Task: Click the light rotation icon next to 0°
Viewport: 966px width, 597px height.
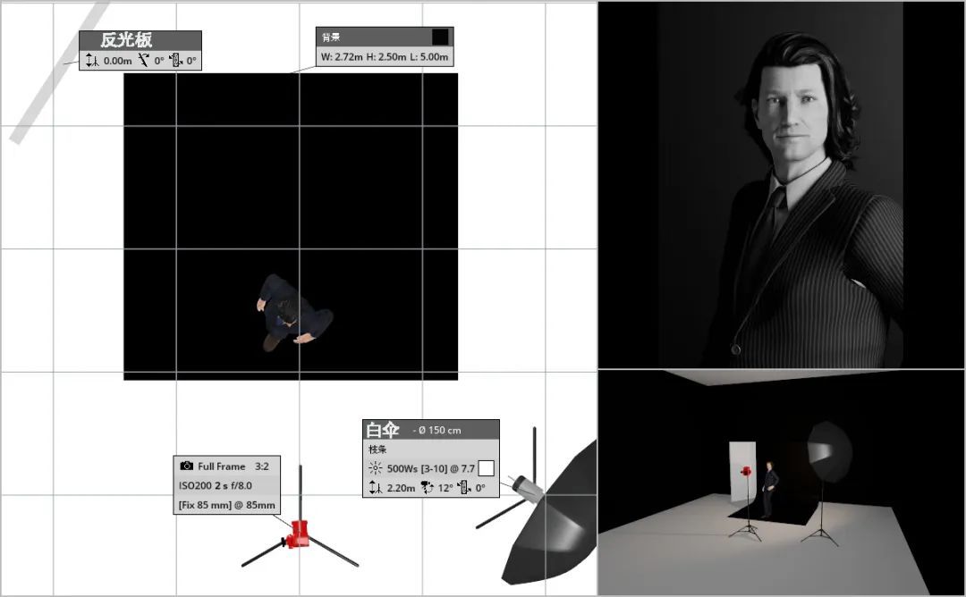Action: click(x=464, y=488)
